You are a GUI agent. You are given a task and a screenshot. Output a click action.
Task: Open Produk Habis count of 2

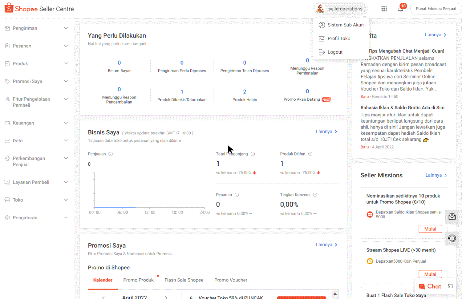pyautogui.click(x=245, y=92)
